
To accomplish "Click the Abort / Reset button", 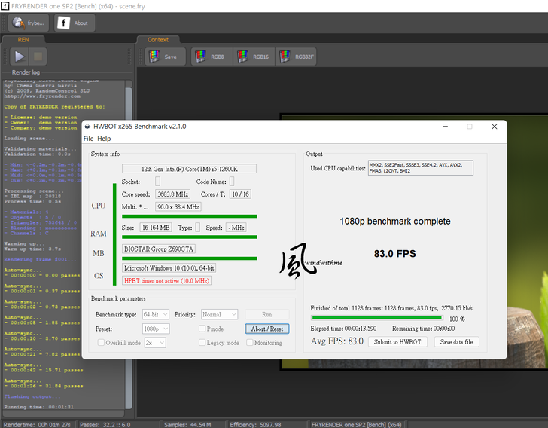I will pos(266,329).
